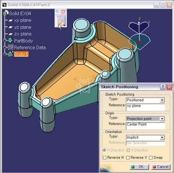Open the Orientation Type Implicit dropdown
Image resolution: width=174 pixels, height=173 pixels.
[162, 138]
